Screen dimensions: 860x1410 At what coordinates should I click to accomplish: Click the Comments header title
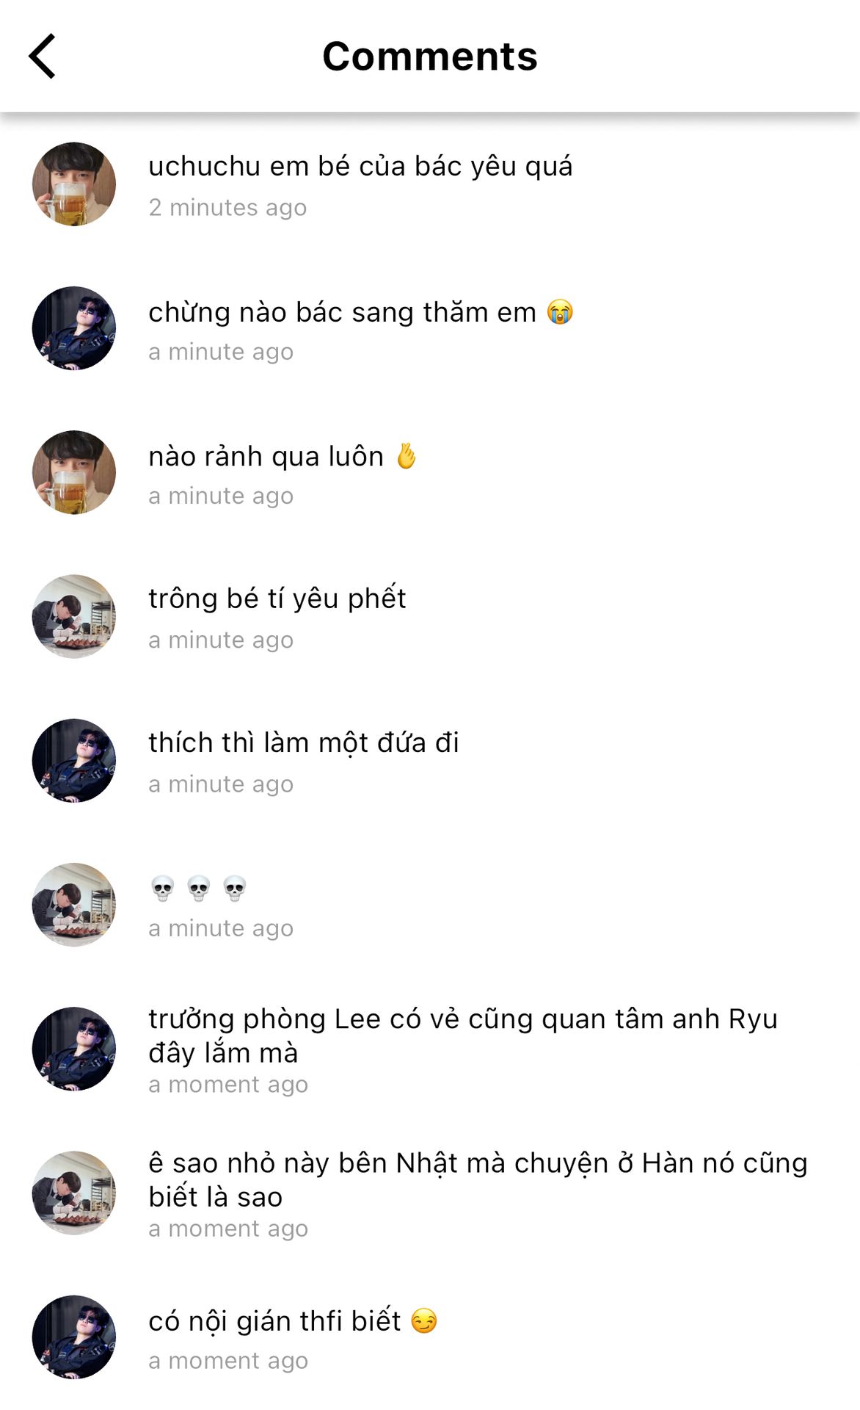tap(430, 56)
